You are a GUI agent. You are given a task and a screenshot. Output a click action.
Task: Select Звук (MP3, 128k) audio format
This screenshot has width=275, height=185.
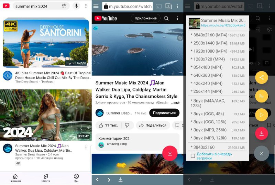[218, 138]
